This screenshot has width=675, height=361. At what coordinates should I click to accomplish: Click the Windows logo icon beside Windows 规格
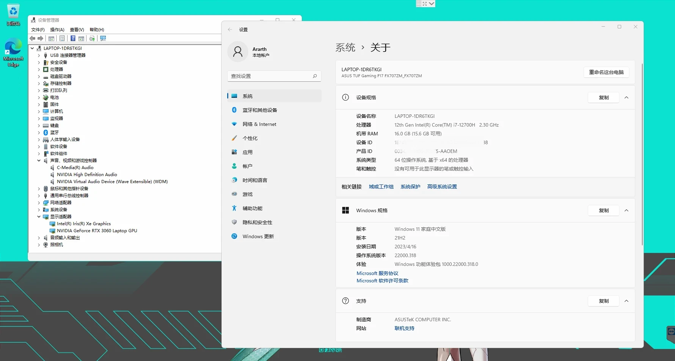click(345, 210)
